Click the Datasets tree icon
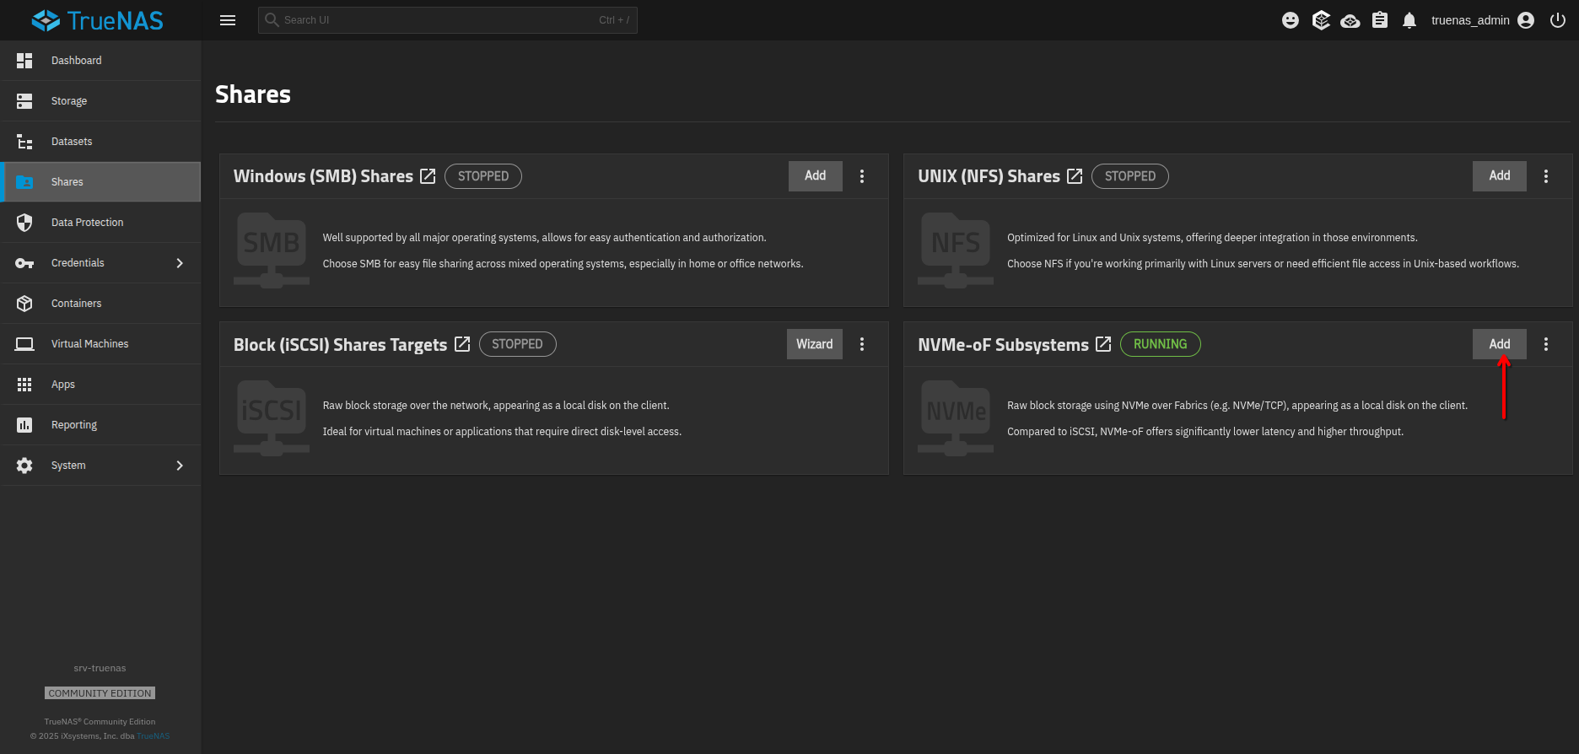The image size is (1579, 754). coord(24,142)
